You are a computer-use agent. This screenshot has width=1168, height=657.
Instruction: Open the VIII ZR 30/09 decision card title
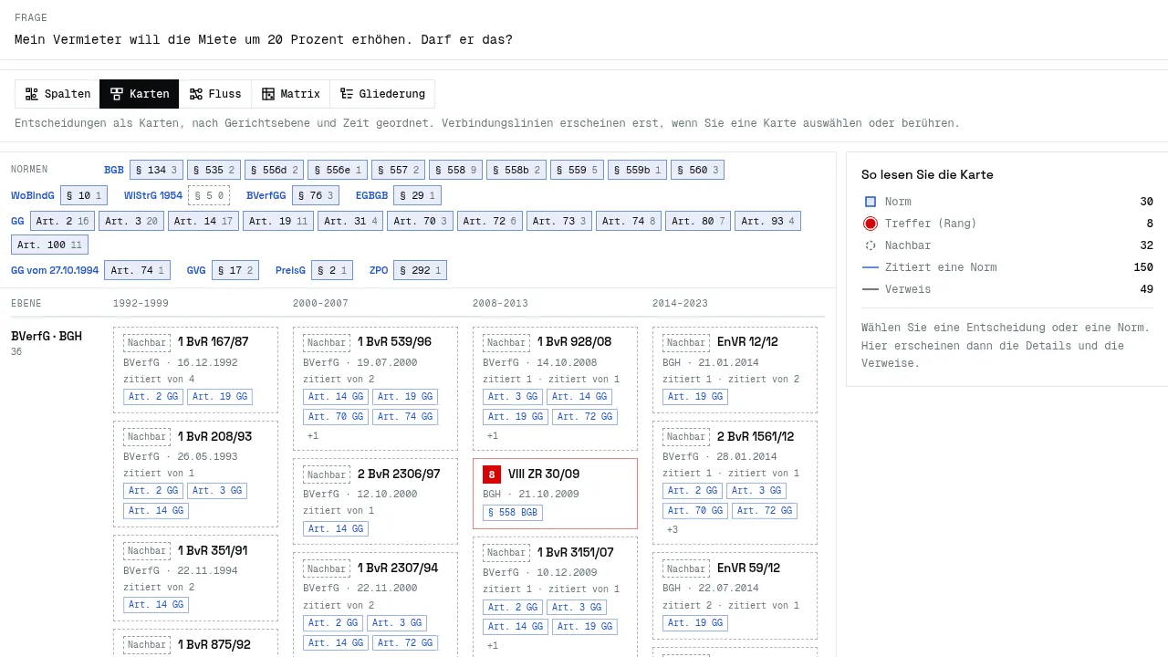544,474
